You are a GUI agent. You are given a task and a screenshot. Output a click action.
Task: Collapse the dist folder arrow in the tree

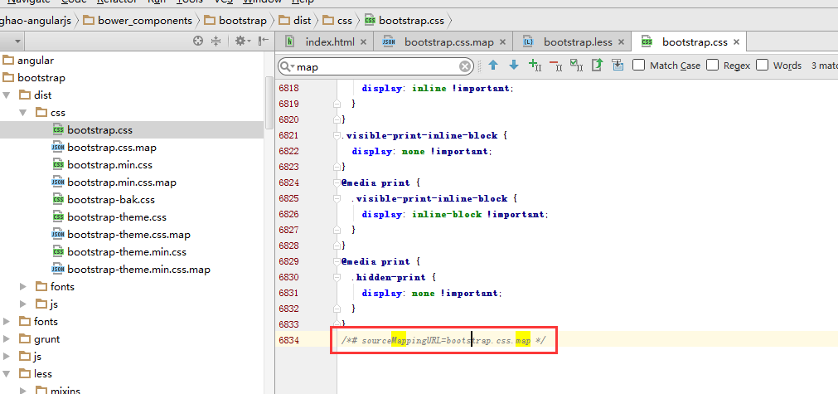(x=7, y=95)
